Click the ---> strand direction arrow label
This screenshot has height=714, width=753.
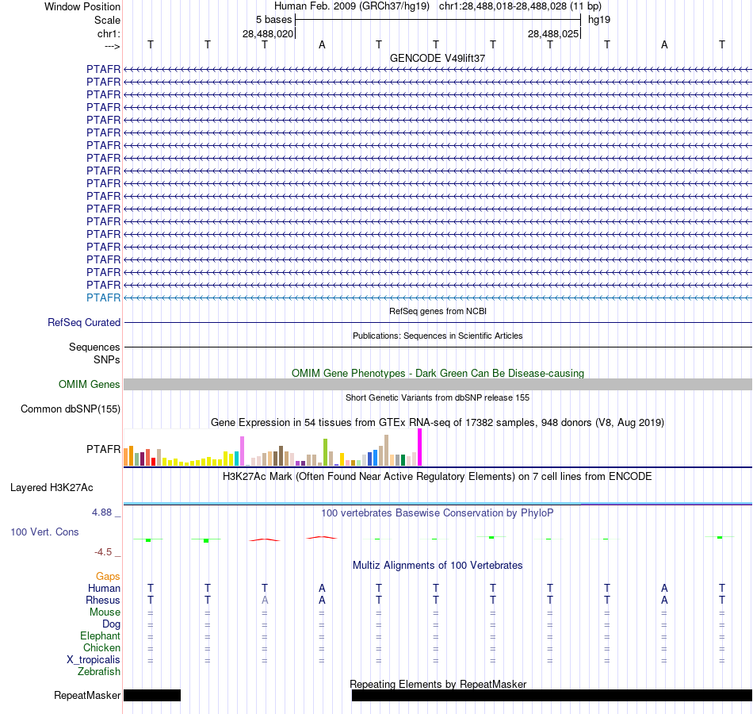(x=112, y=46)
